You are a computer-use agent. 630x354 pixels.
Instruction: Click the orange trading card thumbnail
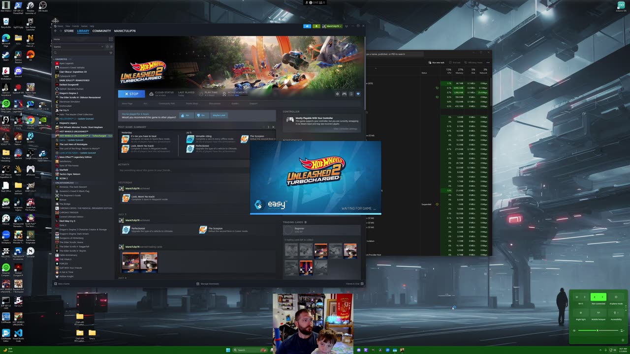pyautogui.click(x=320, y=251)
